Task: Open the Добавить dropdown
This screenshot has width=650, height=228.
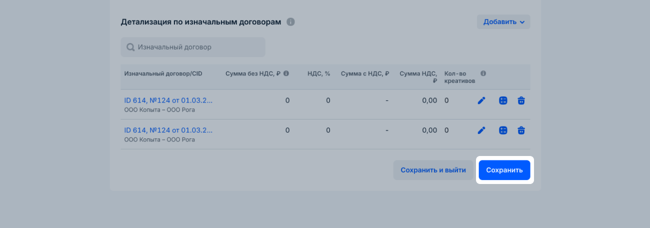Action: pos(503,22)
